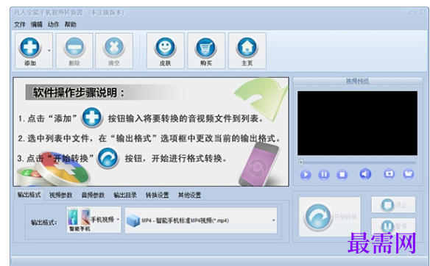Open the 主页 (Home) house icon
430x266 pixels.
[247, 47]
